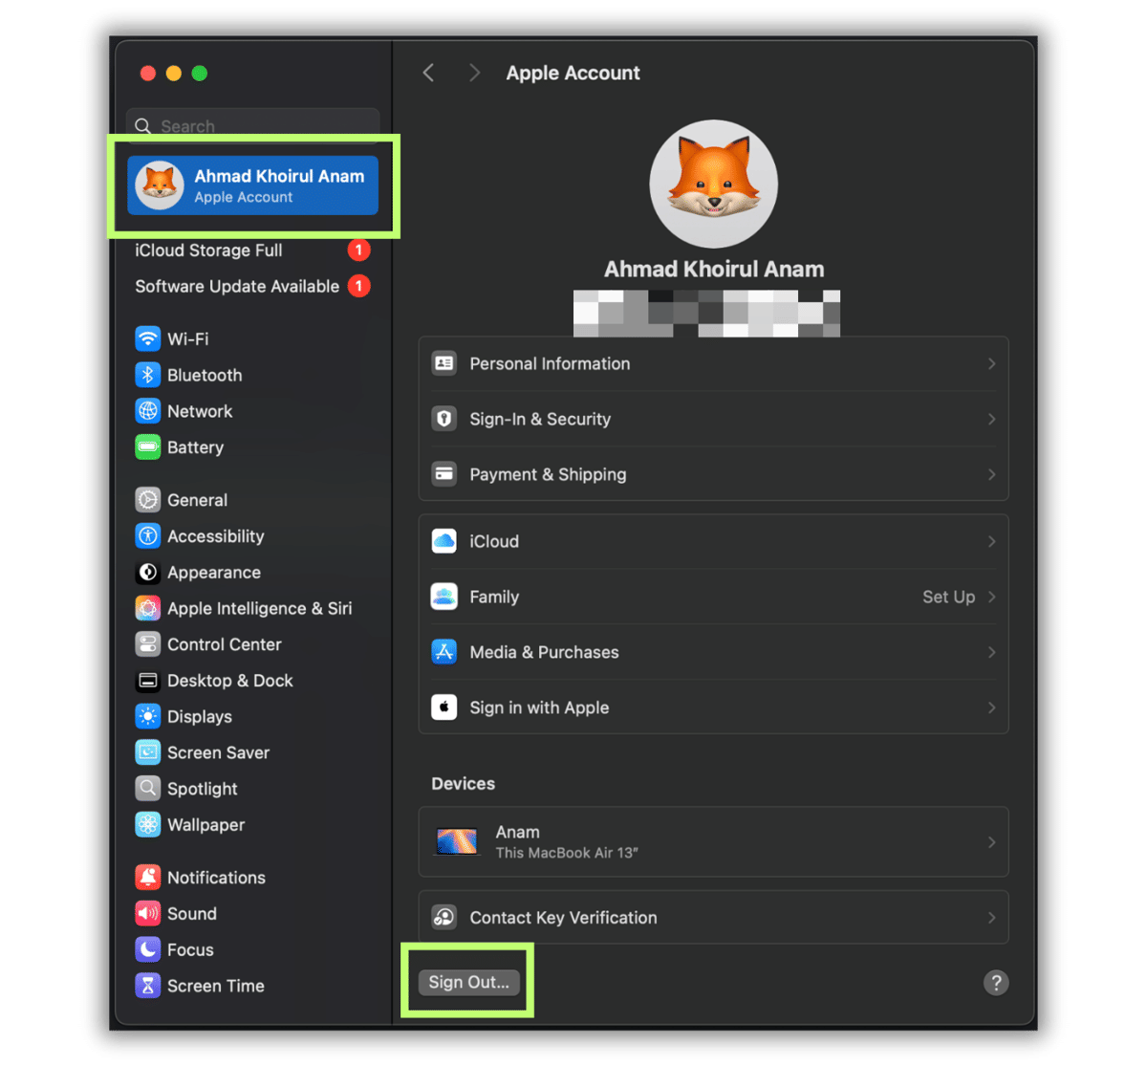1147x1066 pixels.
Task: Expand Sign in with Apple chevron
Action: pyautogui.click(x=991, y=707)
